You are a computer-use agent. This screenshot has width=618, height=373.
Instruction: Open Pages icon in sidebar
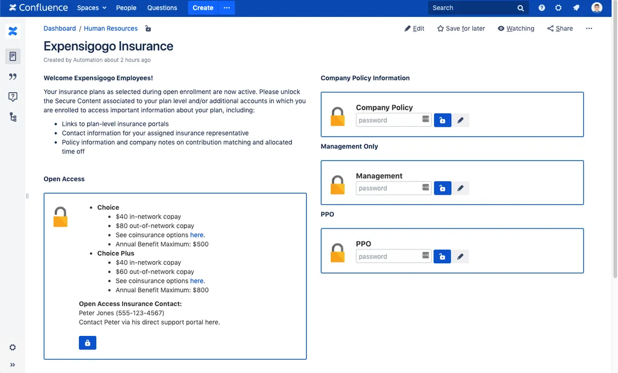(13, 57)
